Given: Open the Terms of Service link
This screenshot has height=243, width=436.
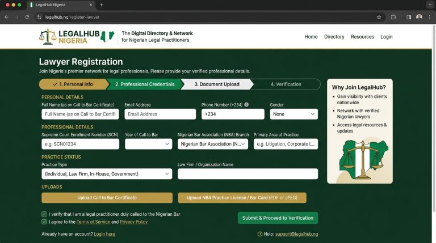Looking at the screenshot, I should click(x=93, y=222).
